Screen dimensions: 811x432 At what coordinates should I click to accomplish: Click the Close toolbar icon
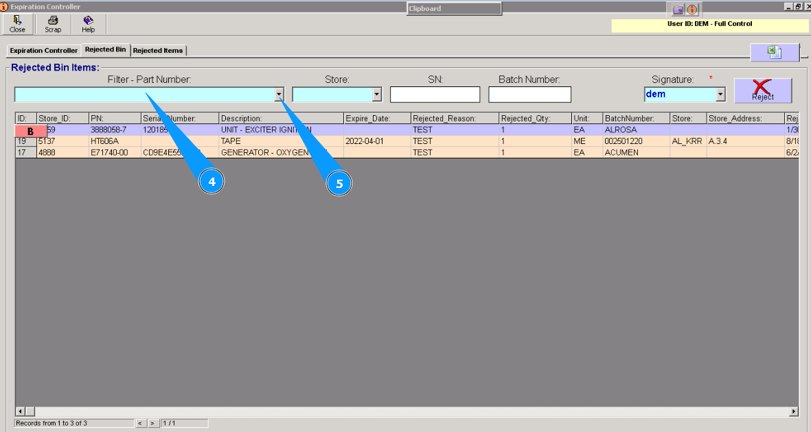[x=17, y=24]
